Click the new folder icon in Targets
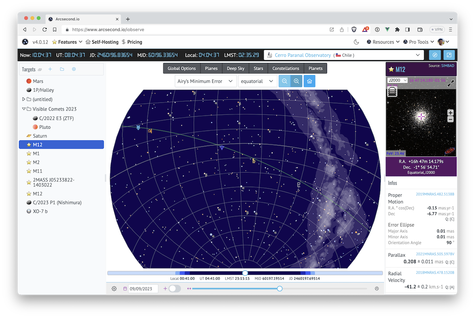The height and width of the screenshot is (318, 475). (62, 69)
